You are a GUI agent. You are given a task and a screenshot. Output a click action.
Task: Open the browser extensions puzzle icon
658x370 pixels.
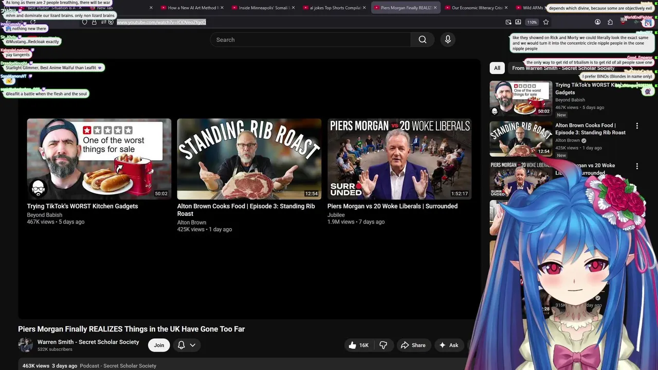[x=610, y=22]
